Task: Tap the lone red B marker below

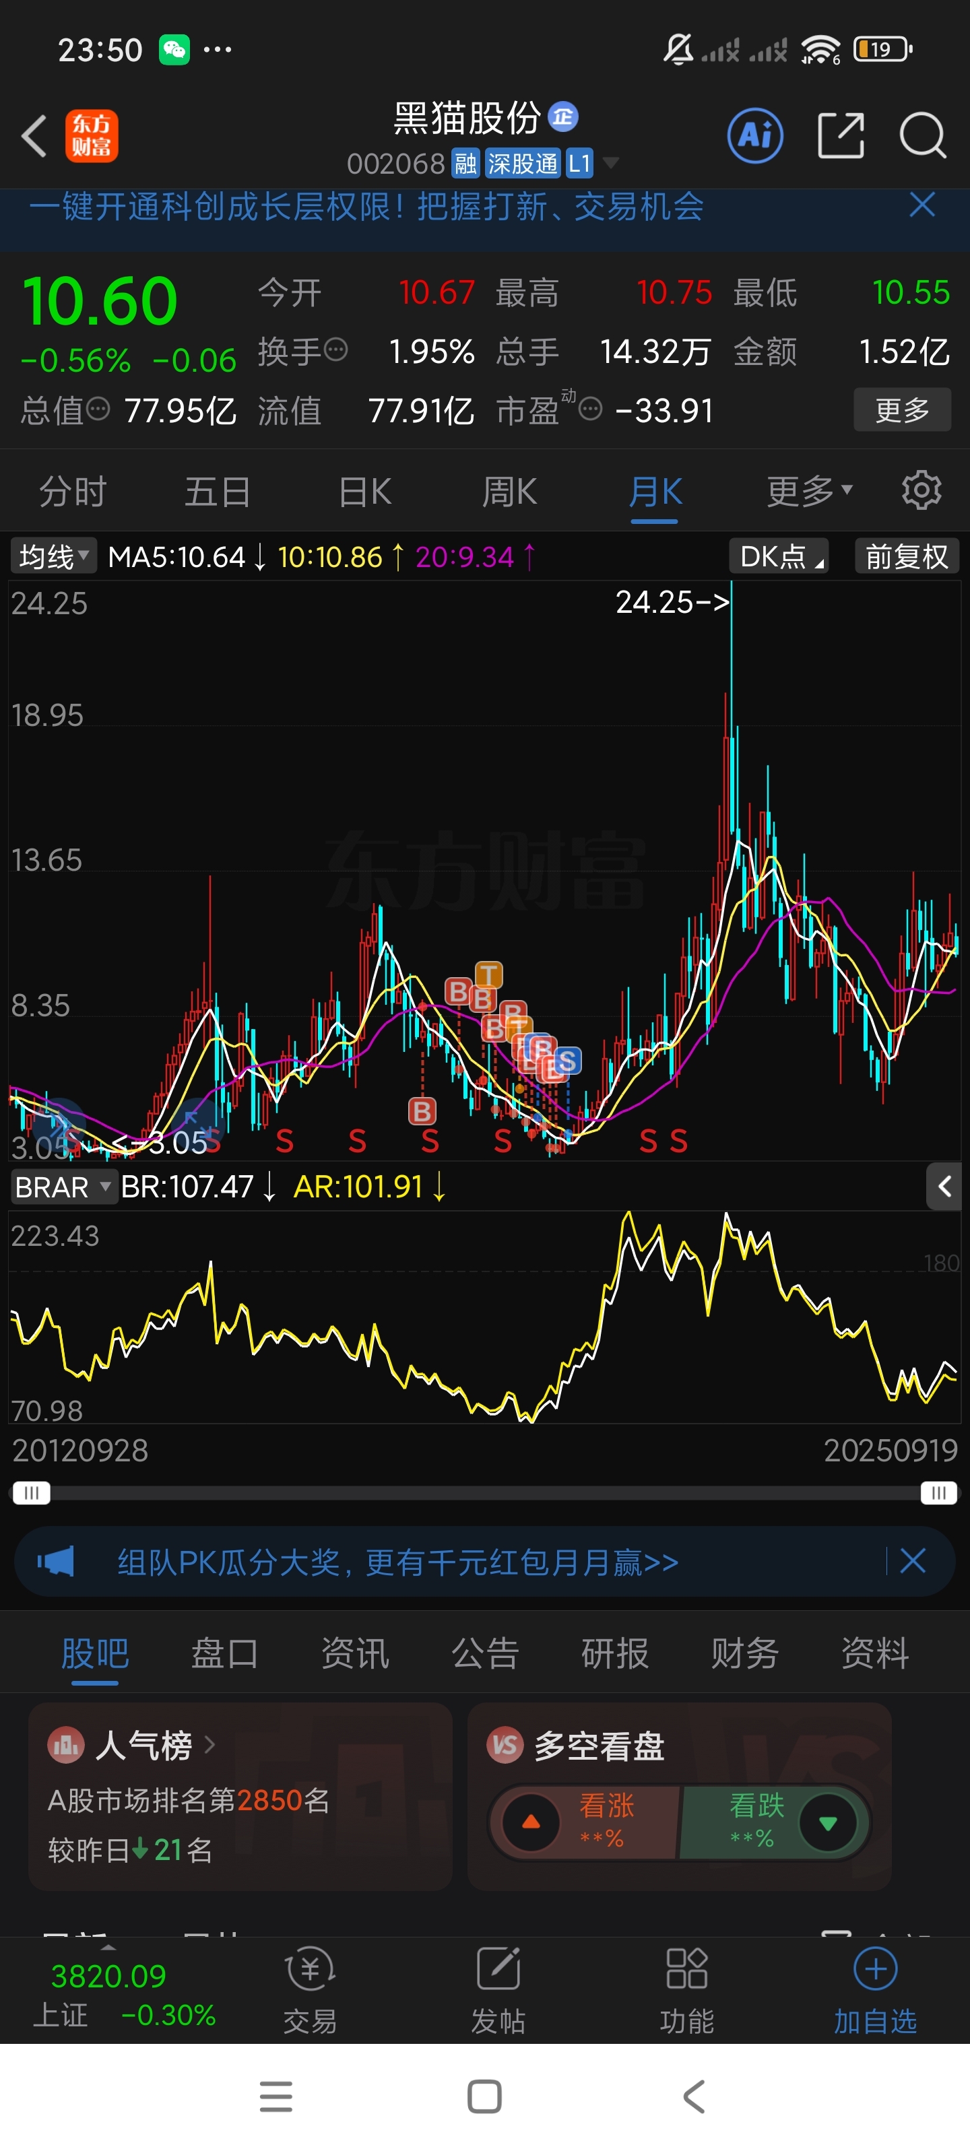Action: (x=422, y=1111)
